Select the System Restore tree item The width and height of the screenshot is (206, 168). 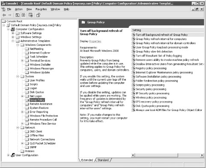click(x=39, y=108)
